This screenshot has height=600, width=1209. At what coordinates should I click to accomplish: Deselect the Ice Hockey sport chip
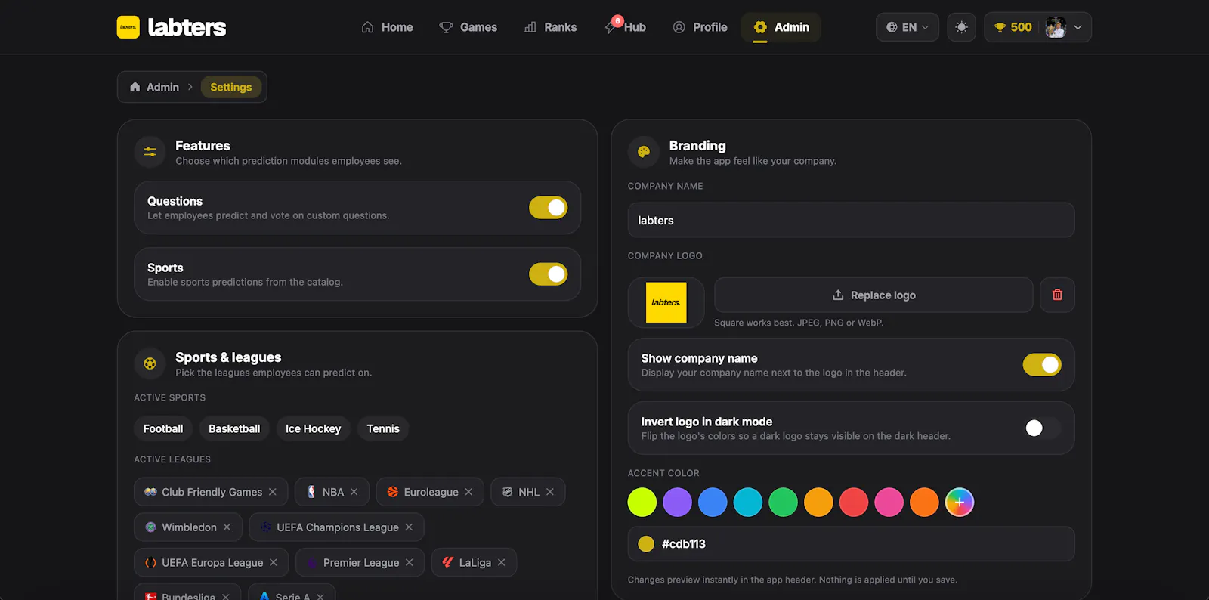(x=313, y=428)
